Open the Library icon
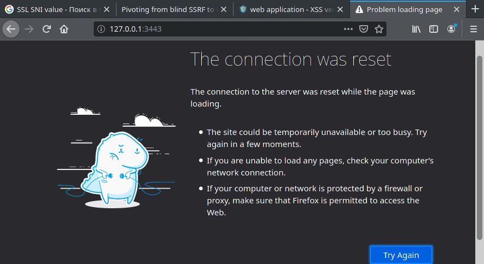 pyautogui.click(x=416, y=29)
